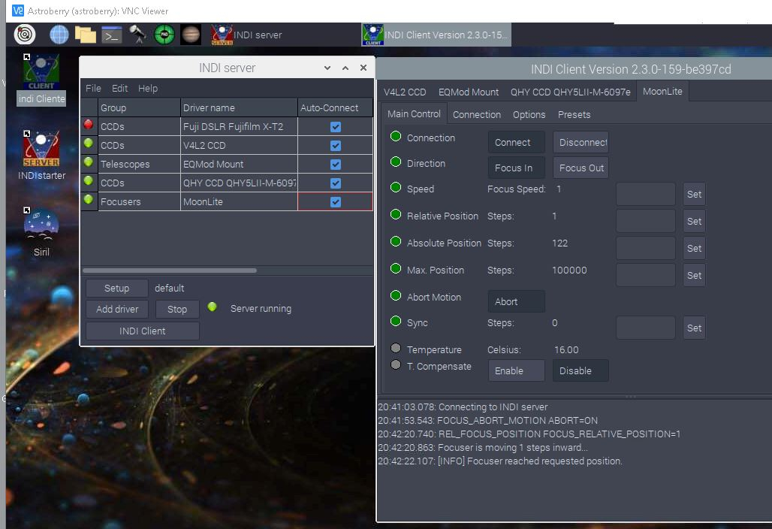Click the Disconnect button

581,142
